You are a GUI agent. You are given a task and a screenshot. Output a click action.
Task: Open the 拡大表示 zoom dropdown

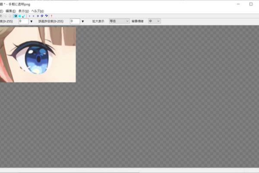[119, 21]
